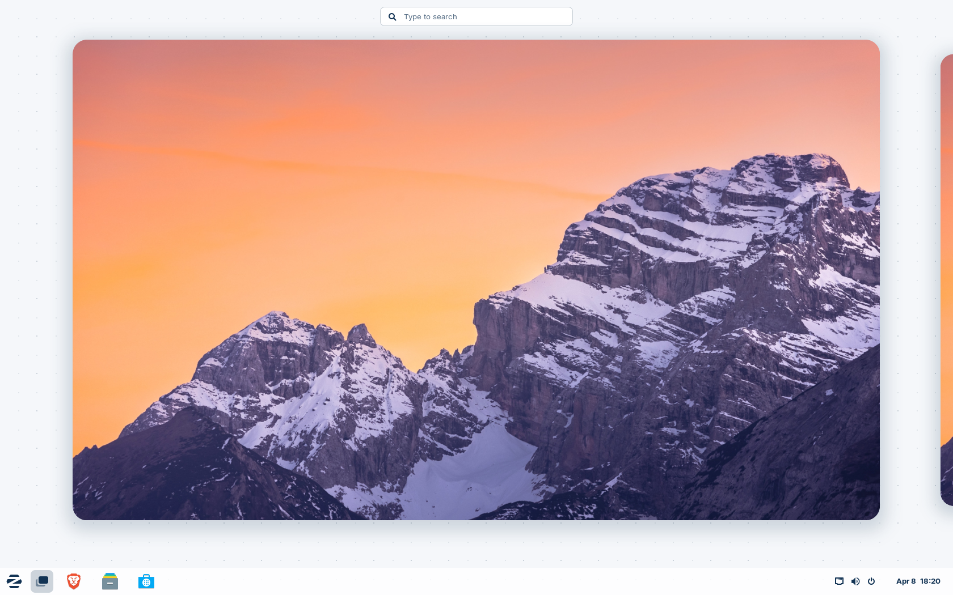Click the search magnifier icon
953x595 pixels.
point(392,17)
